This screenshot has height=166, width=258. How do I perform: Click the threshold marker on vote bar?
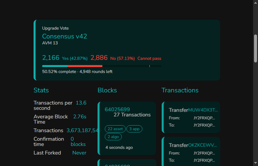pos(149,66)
